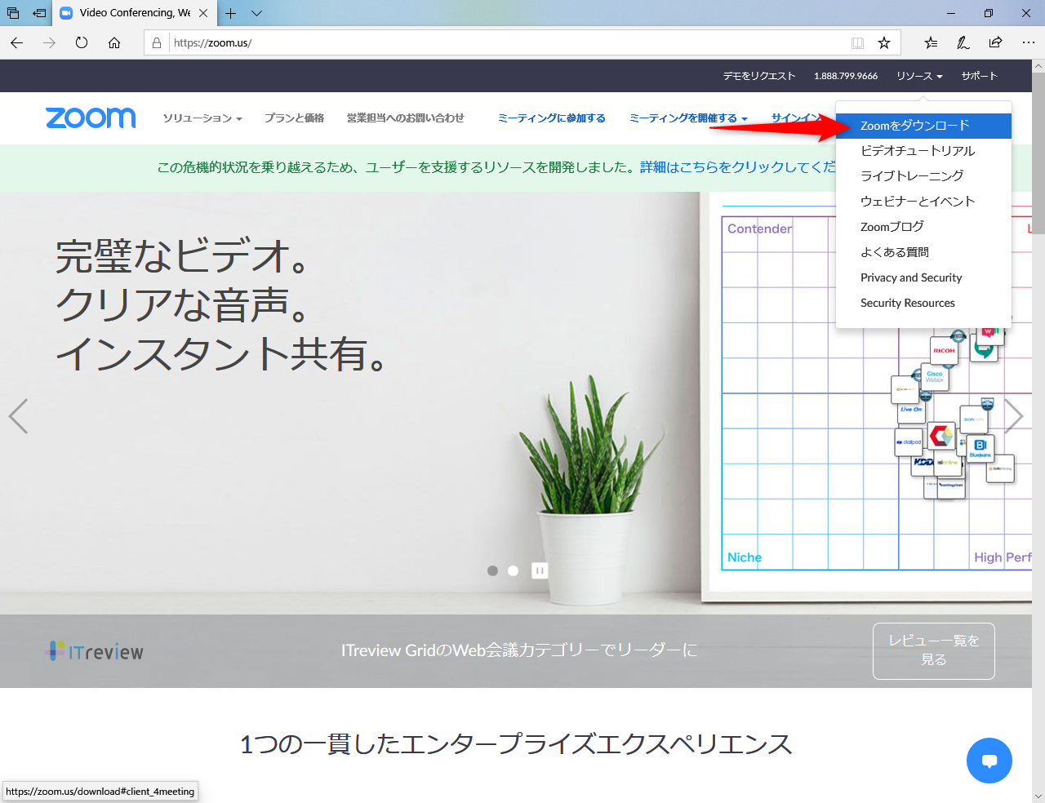1045x803 pixels.
Task: Click 営業担当へのお問い合わせ link
Action: tap(405, 118)
